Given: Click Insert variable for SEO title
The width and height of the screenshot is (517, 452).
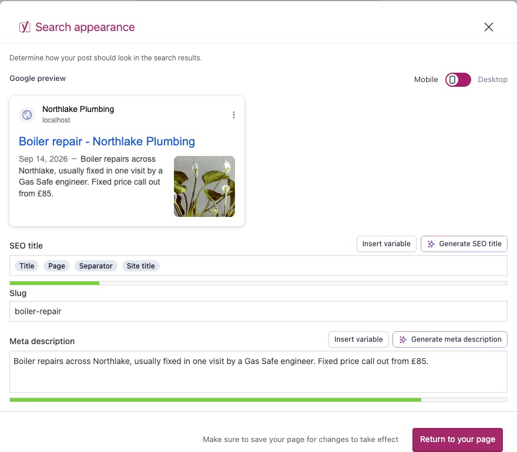Looking at the screenshot, I should click(x=387, y=244).
